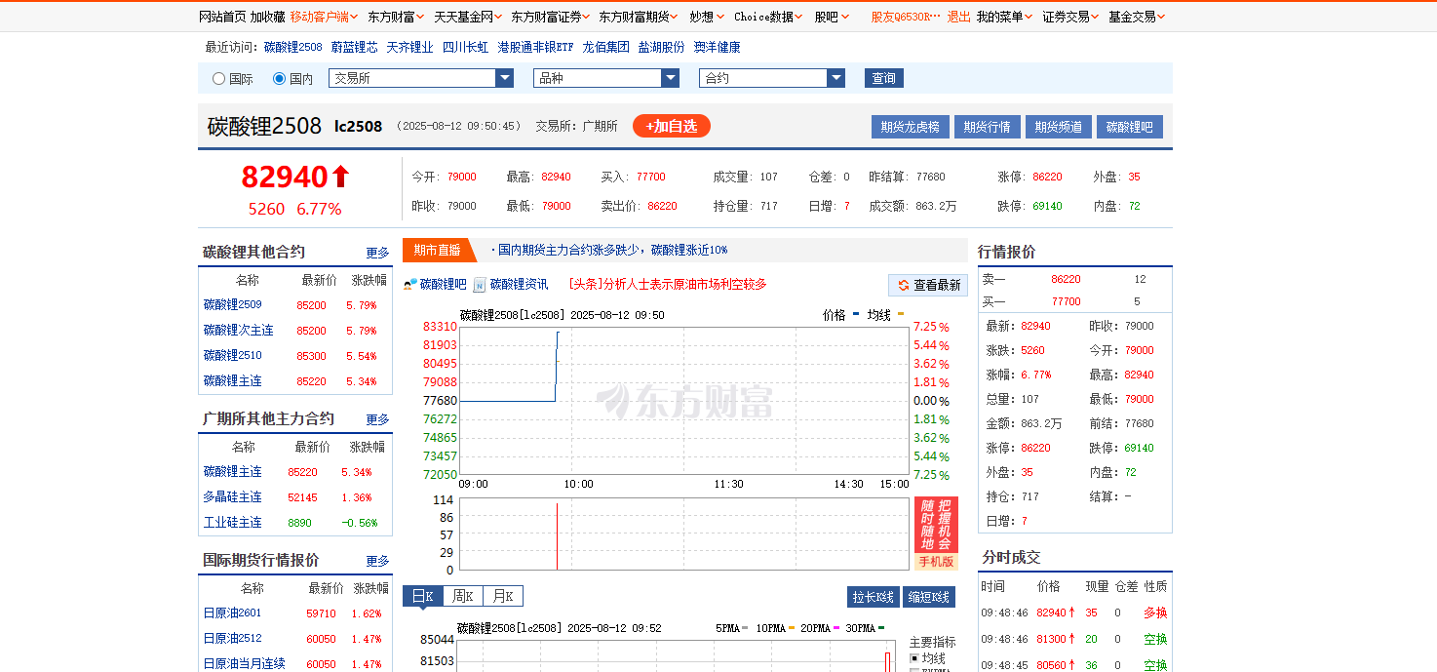The image size is (1437, 672).
Task: Select the 国内 radio button
Action: point(279,79)
